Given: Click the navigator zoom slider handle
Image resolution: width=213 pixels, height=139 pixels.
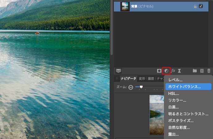Looking at the screenshot, I should click(141, 87).
